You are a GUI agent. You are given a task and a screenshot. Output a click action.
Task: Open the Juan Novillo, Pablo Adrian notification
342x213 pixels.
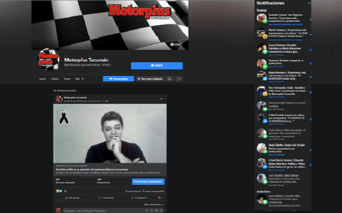click(x=283, y=180)
